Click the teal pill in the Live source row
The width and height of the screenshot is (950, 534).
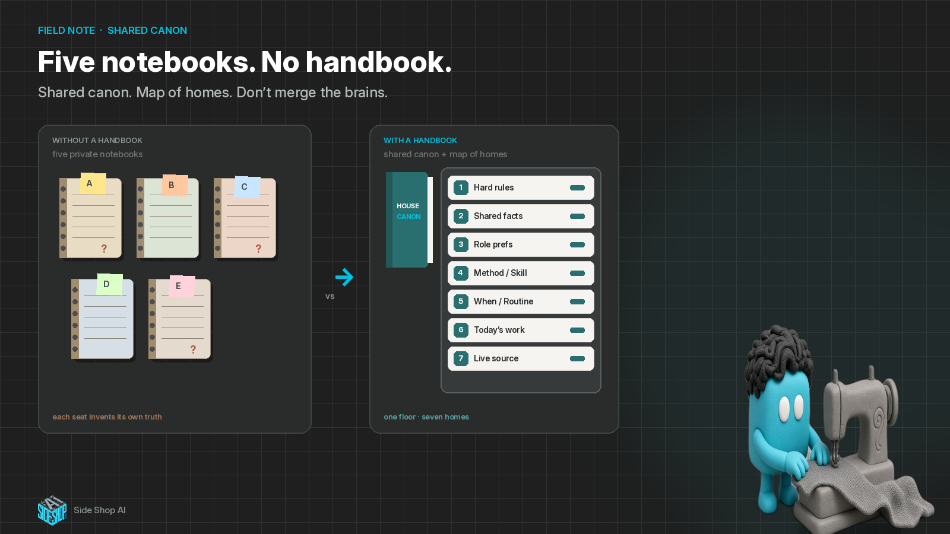577,359
